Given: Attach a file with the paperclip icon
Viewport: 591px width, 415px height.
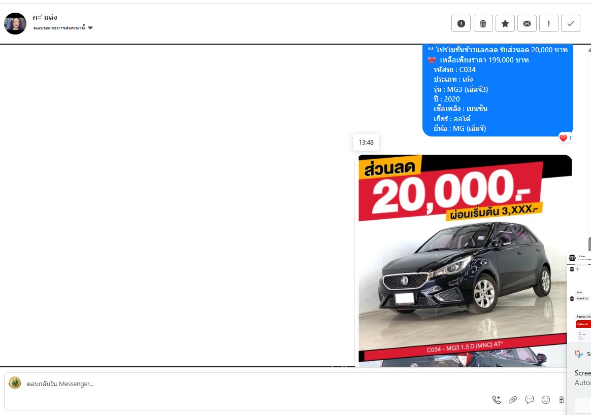Looking at the screenshot, I should click(513, 400).
